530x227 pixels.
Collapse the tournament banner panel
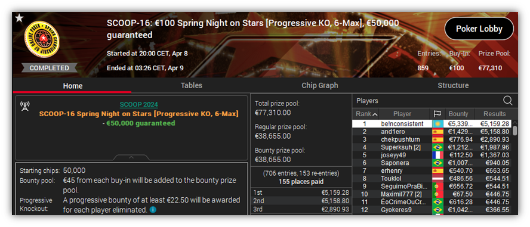131,157
